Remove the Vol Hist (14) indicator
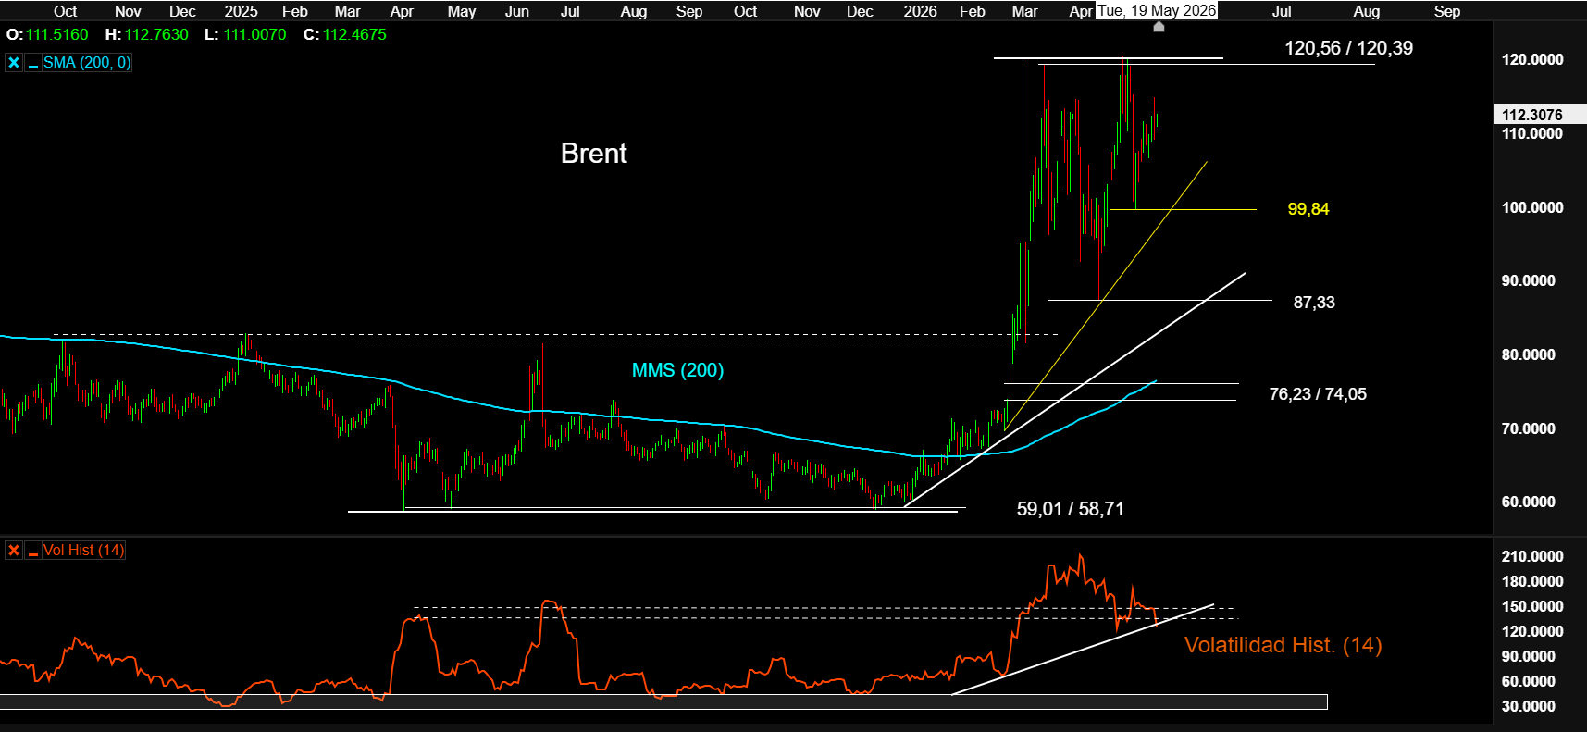 click(14, 551)
